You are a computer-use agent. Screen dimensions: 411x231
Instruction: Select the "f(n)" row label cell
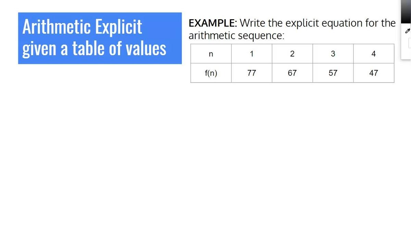(211, 73)
